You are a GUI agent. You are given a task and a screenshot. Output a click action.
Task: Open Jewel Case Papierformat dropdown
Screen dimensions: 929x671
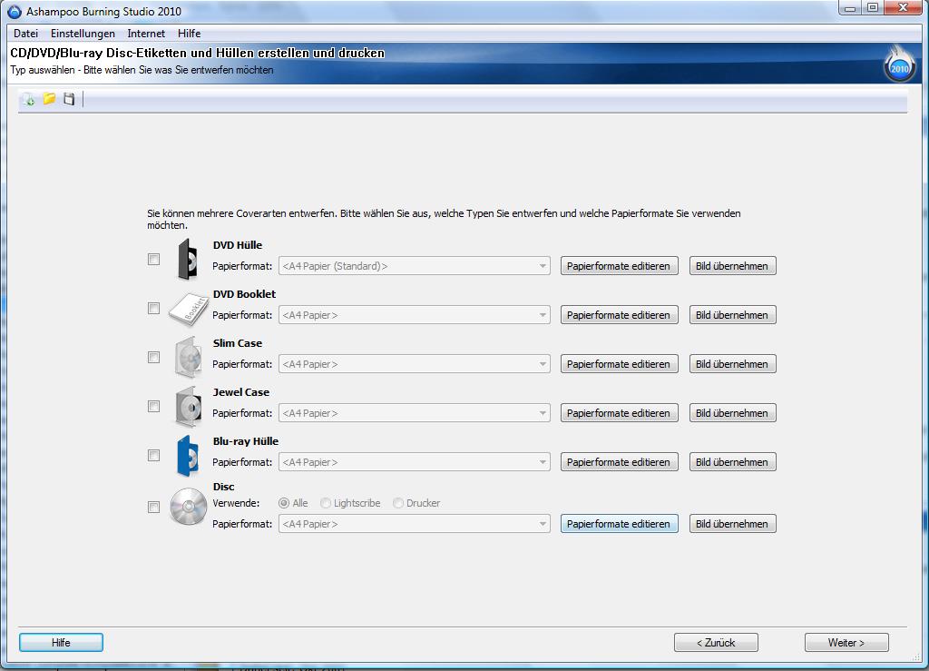click(x=414, y=413)
